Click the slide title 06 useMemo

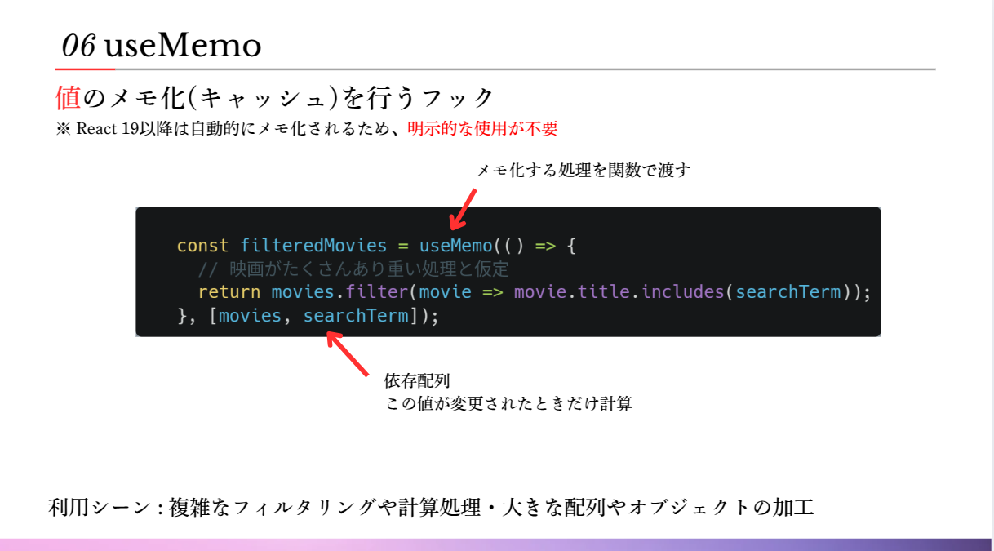161,44
